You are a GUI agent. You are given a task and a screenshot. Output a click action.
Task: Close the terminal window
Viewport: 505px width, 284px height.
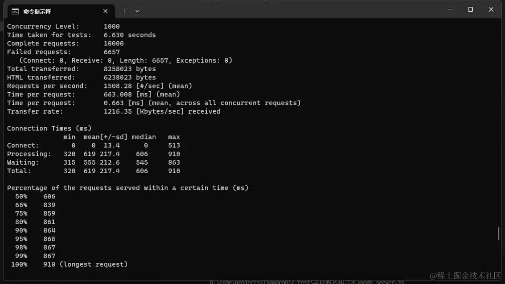pyautogui.click(x=491, y=9)
